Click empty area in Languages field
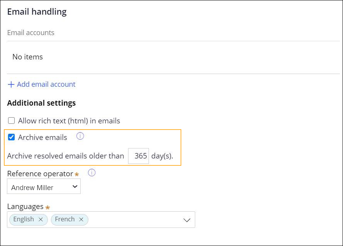The image size is (343, 246). pos(135,220)
